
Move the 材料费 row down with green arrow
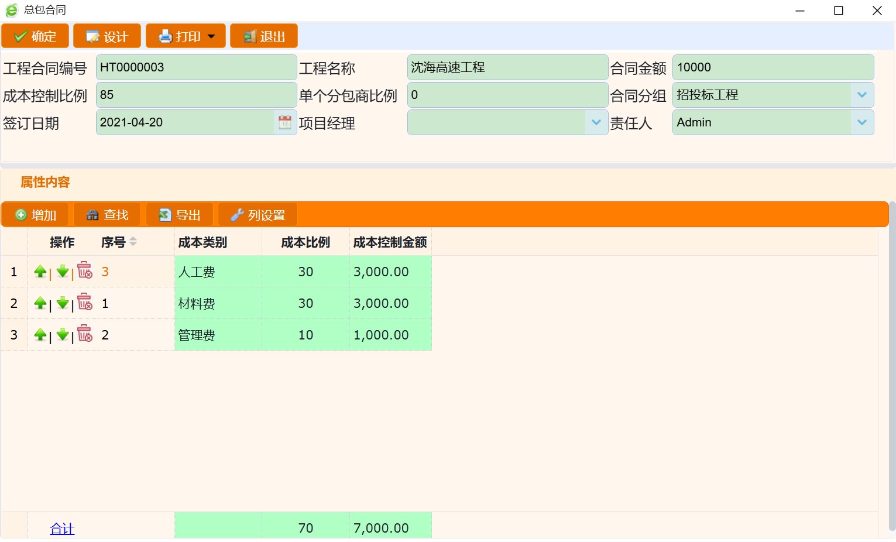click(x=63, y=303)
